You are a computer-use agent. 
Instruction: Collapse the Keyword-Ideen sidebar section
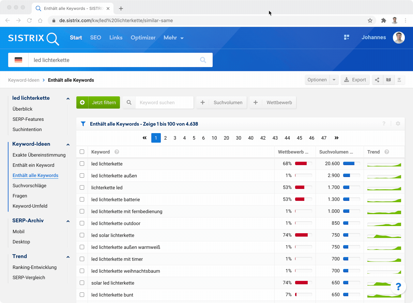(68, 144)
